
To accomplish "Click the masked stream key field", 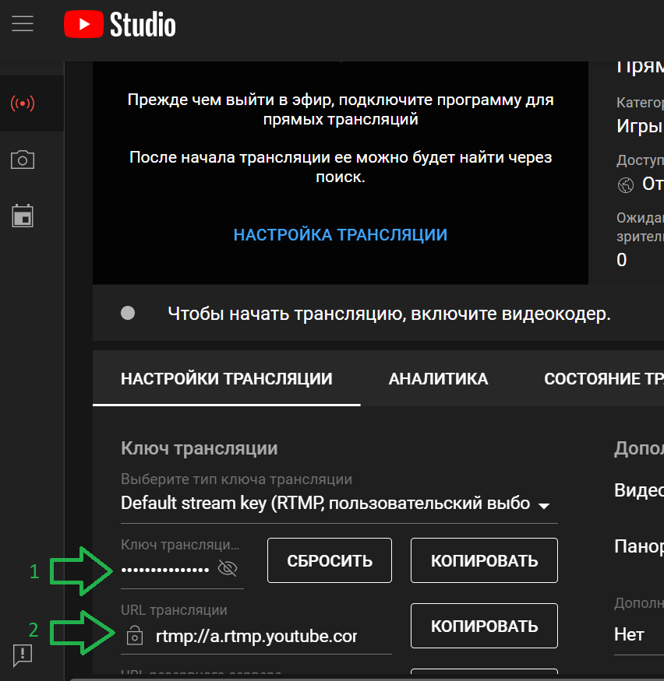I will (165, 569).
